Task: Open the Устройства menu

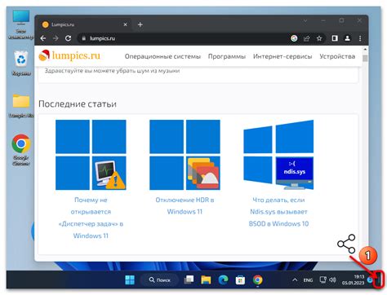Action: pyautogui.click(x=337, y=56)
